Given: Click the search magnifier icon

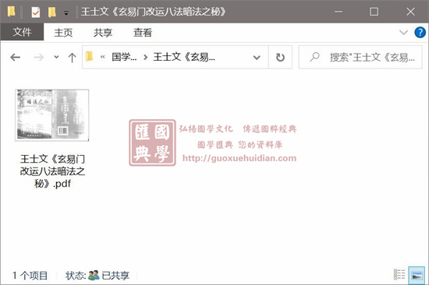Looking at the screenshot, I should coord(314,57).
